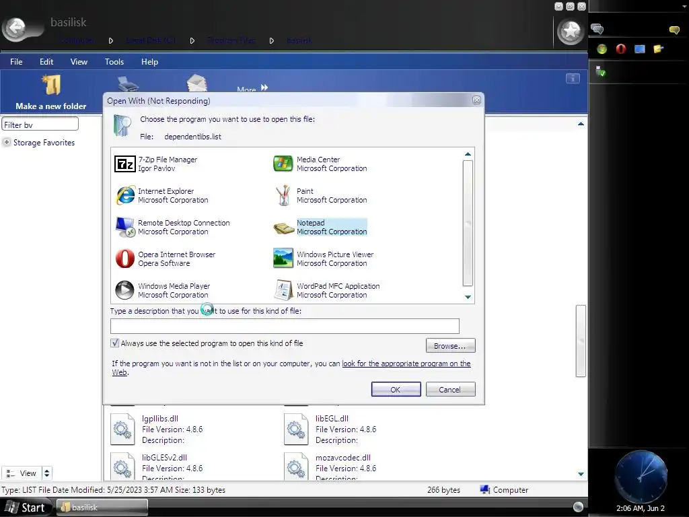Click the OK button in Open With dialog
Viewport: 689px width, 517px height.
(x=396, y=390)
